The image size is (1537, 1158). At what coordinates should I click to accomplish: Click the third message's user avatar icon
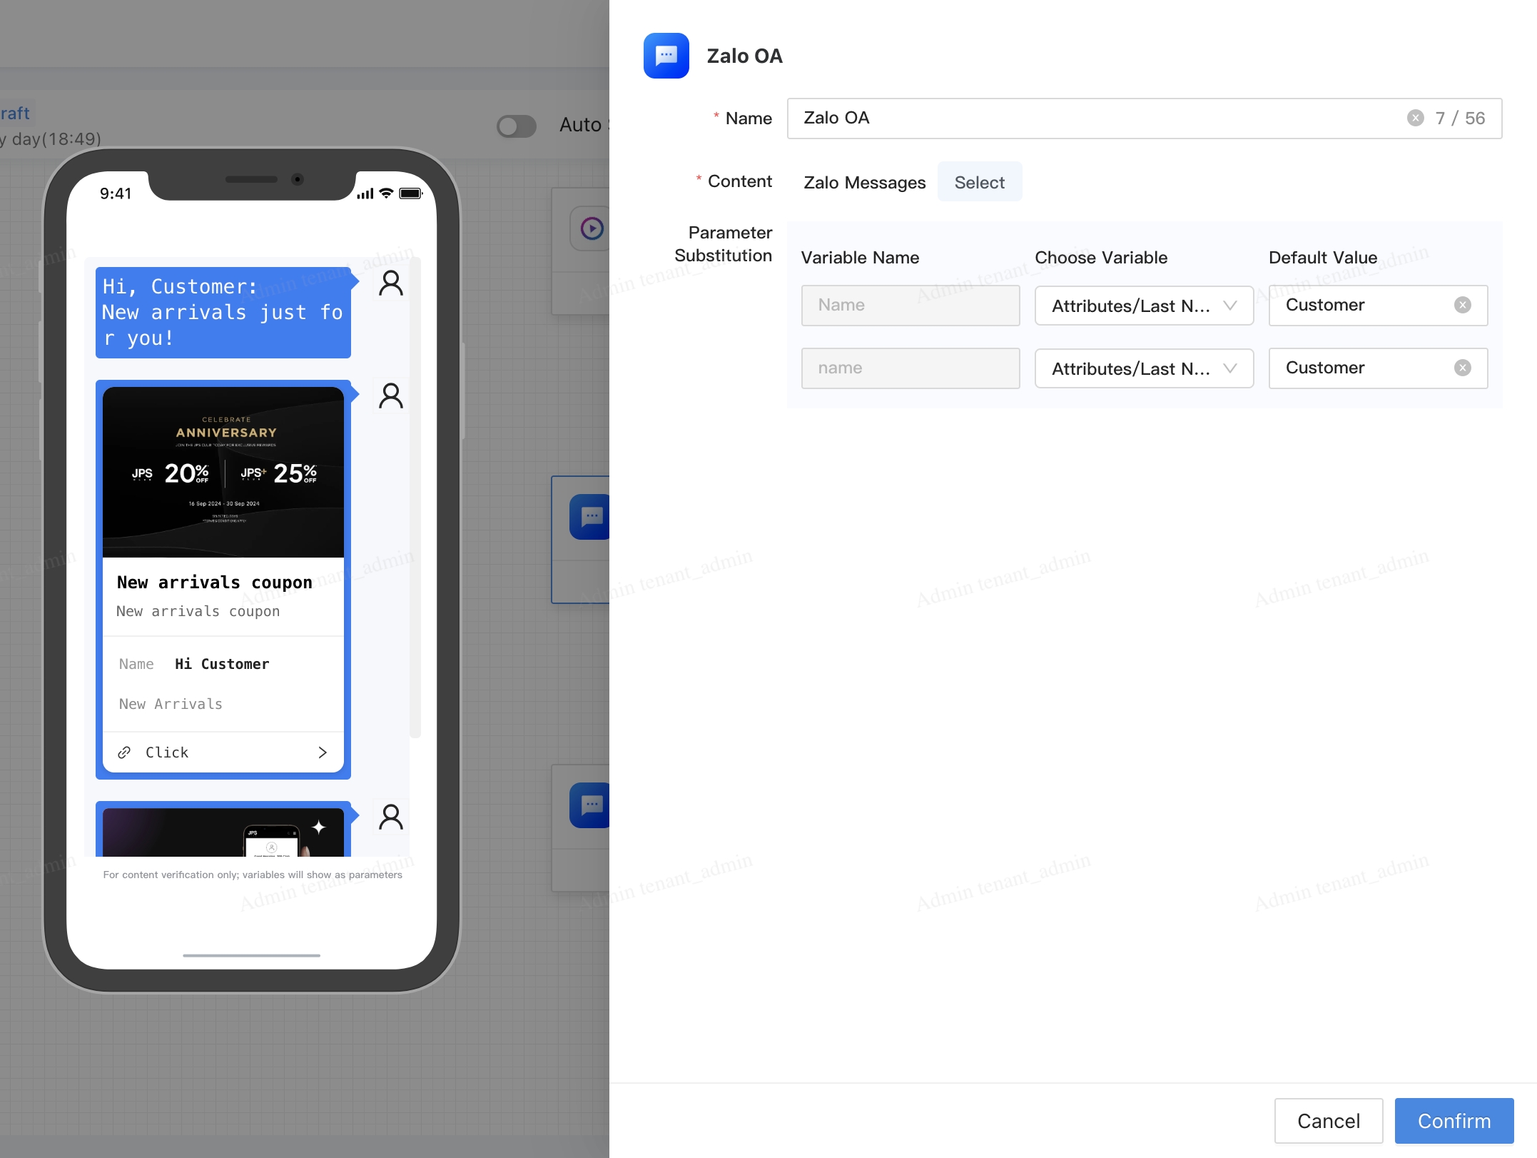click(x=390, y=817)
